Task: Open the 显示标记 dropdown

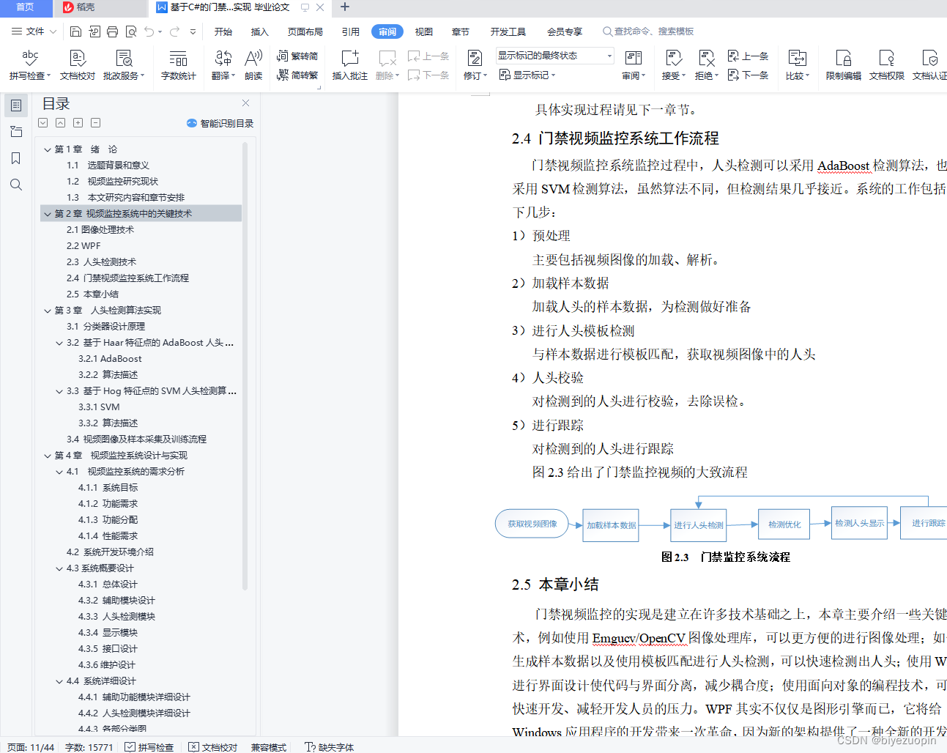Action: click(x=527, y=75)
